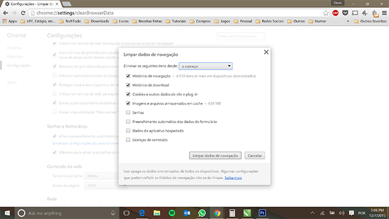
Task: Close the Limpar dados de navegação dialog
Action: pos(266,52)
